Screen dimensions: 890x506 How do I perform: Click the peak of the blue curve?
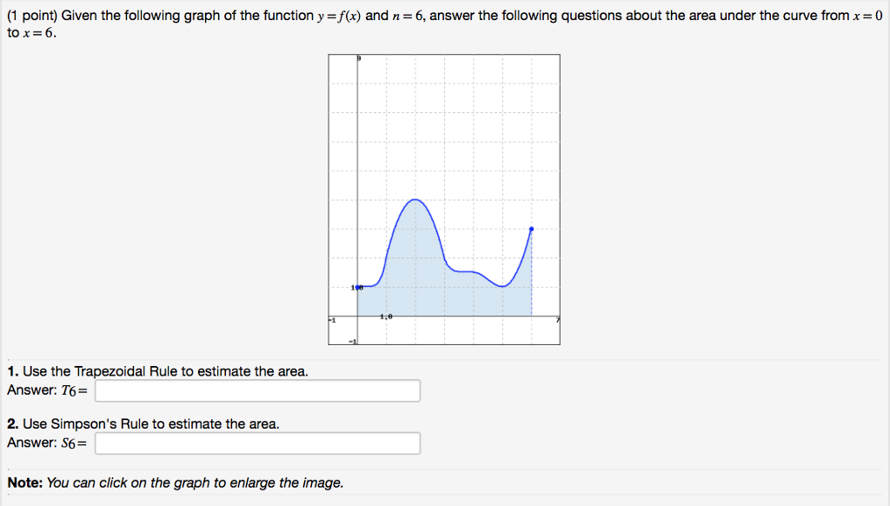coord(415,200)
